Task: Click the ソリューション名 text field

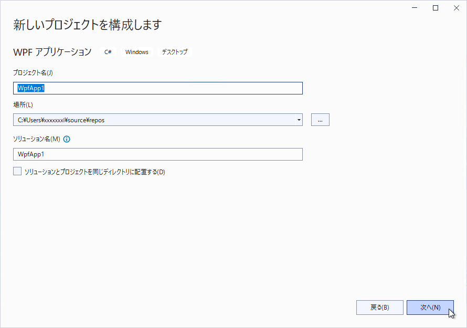Action: (x=158, y=154)
